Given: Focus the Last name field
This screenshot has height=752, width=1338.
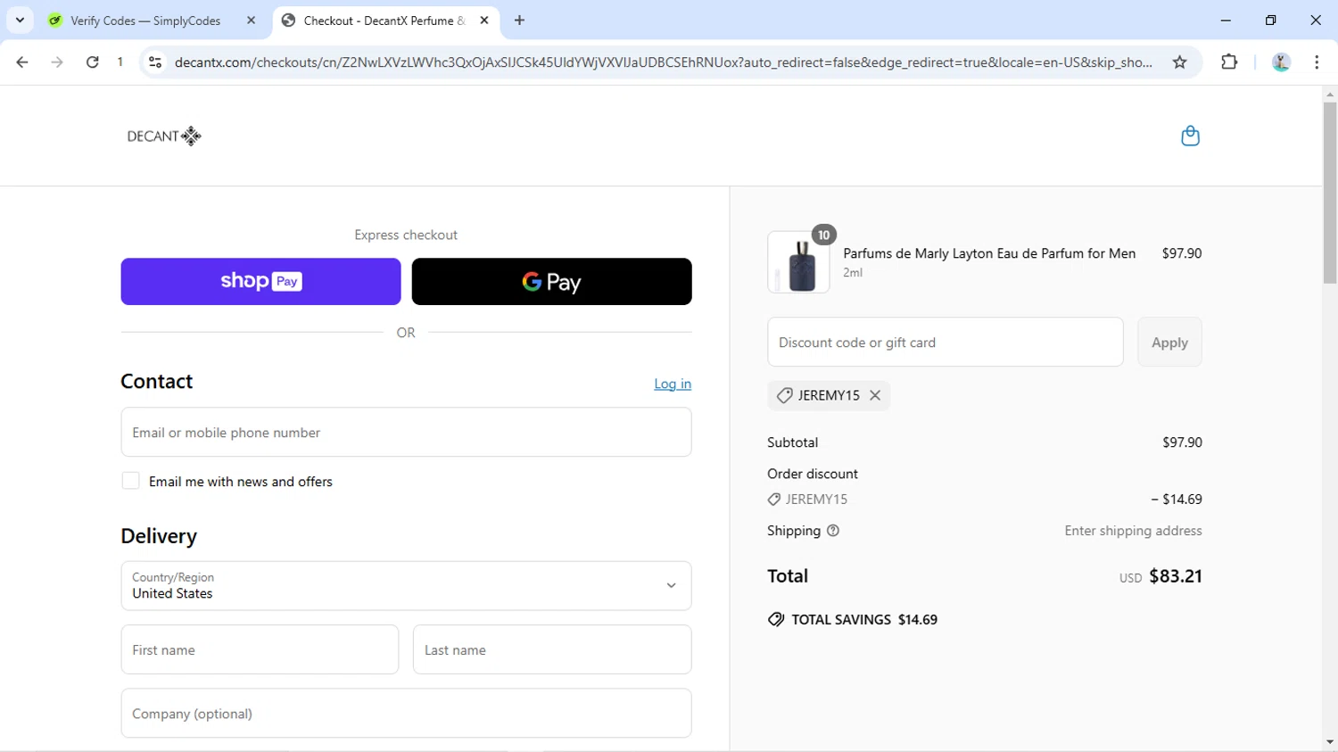Looking at the screenshot, I should (552, 649).
